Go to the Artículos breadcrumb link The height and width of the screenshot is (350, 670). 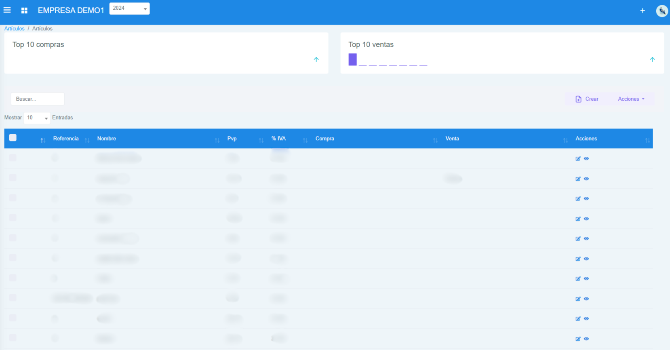(x=14, y=29)
